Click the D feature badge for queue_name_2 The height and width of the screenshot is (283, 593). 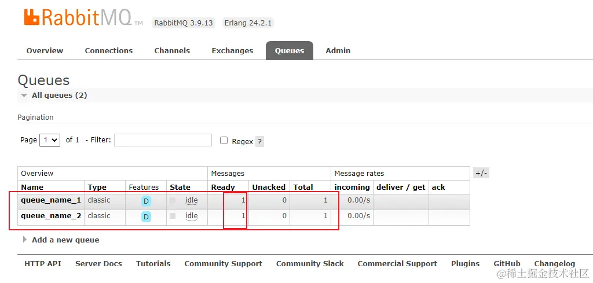tap(146, 216)
